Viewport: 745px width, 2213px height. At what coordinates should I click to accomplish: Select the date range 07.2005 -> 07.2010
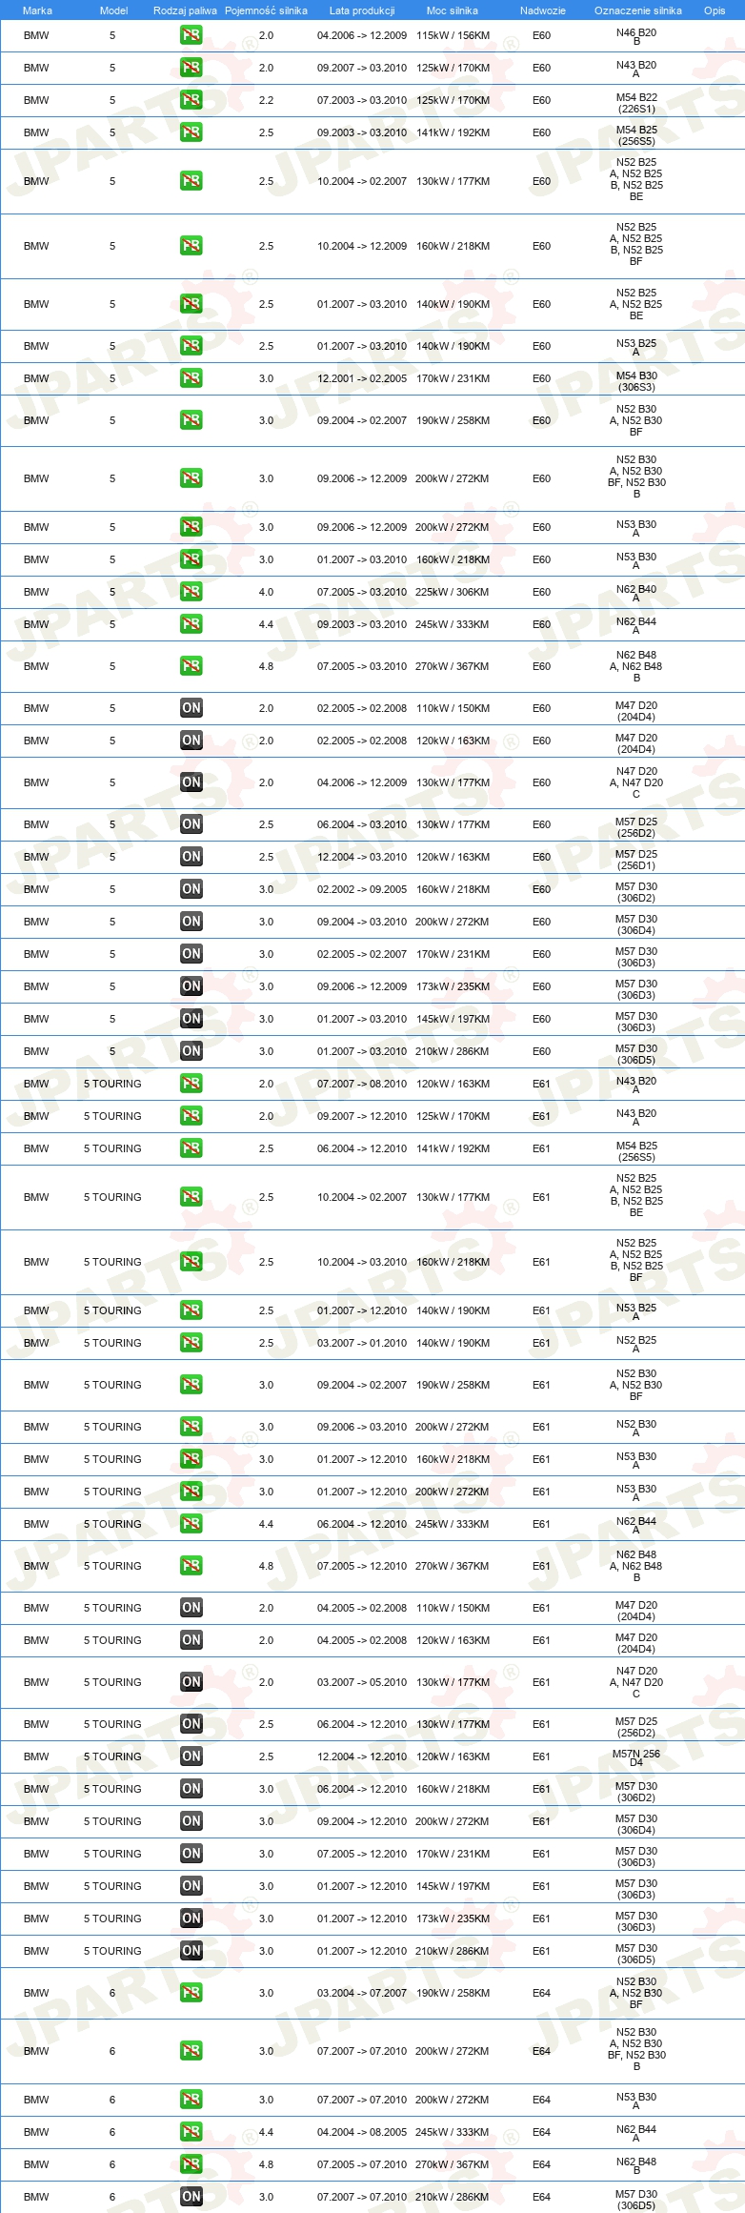coord(362,2164)
